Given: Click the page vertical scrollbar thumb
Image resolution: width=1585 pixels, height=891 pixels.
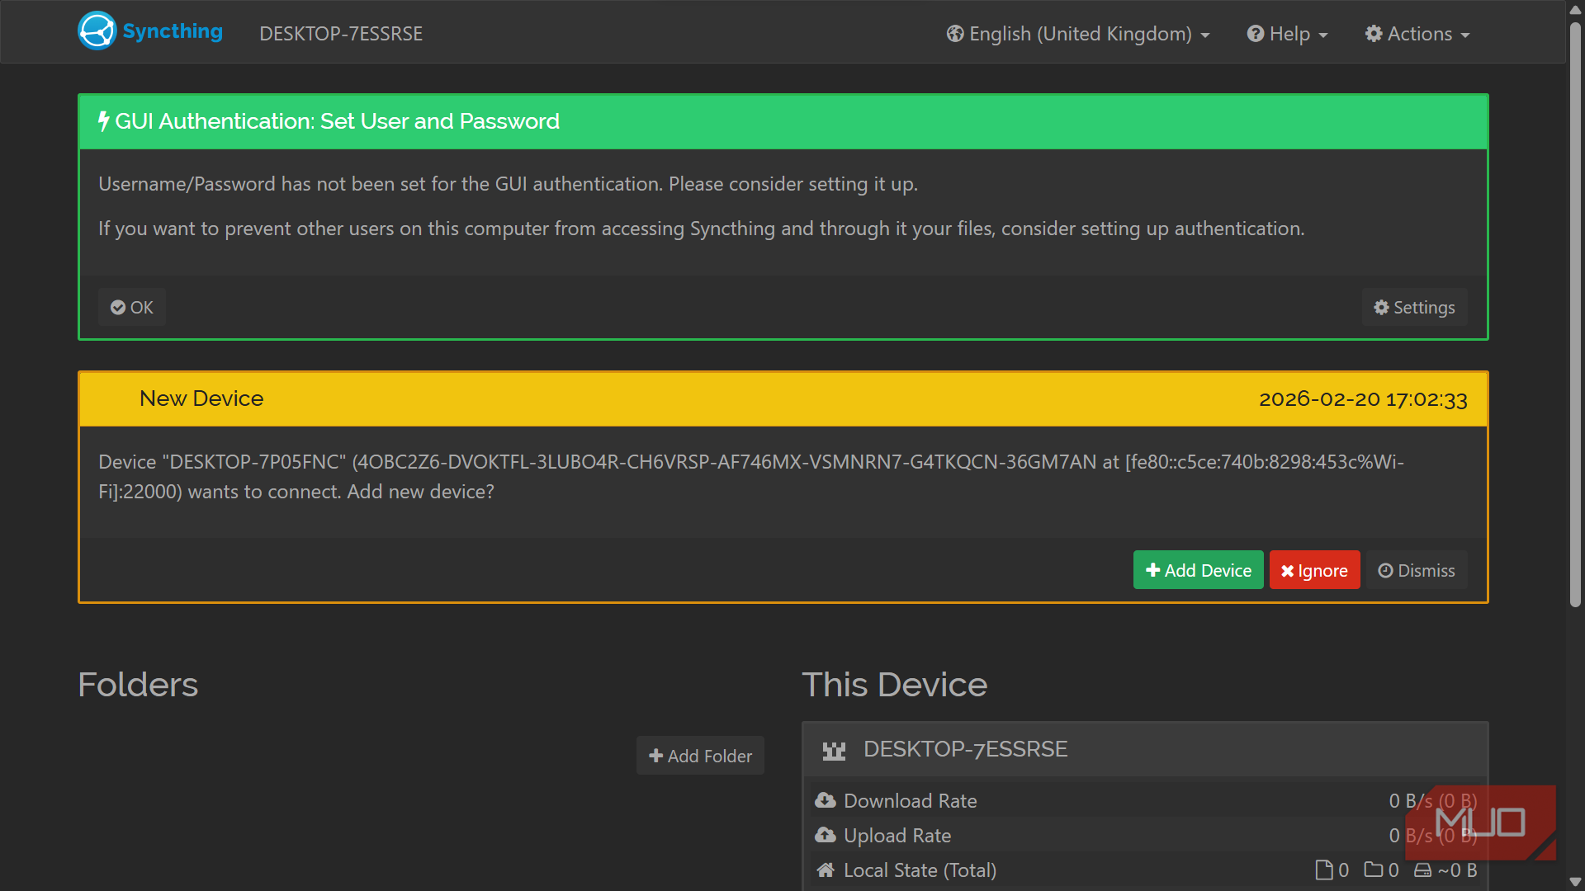Looking at the screenshot, I should 1575,315.
